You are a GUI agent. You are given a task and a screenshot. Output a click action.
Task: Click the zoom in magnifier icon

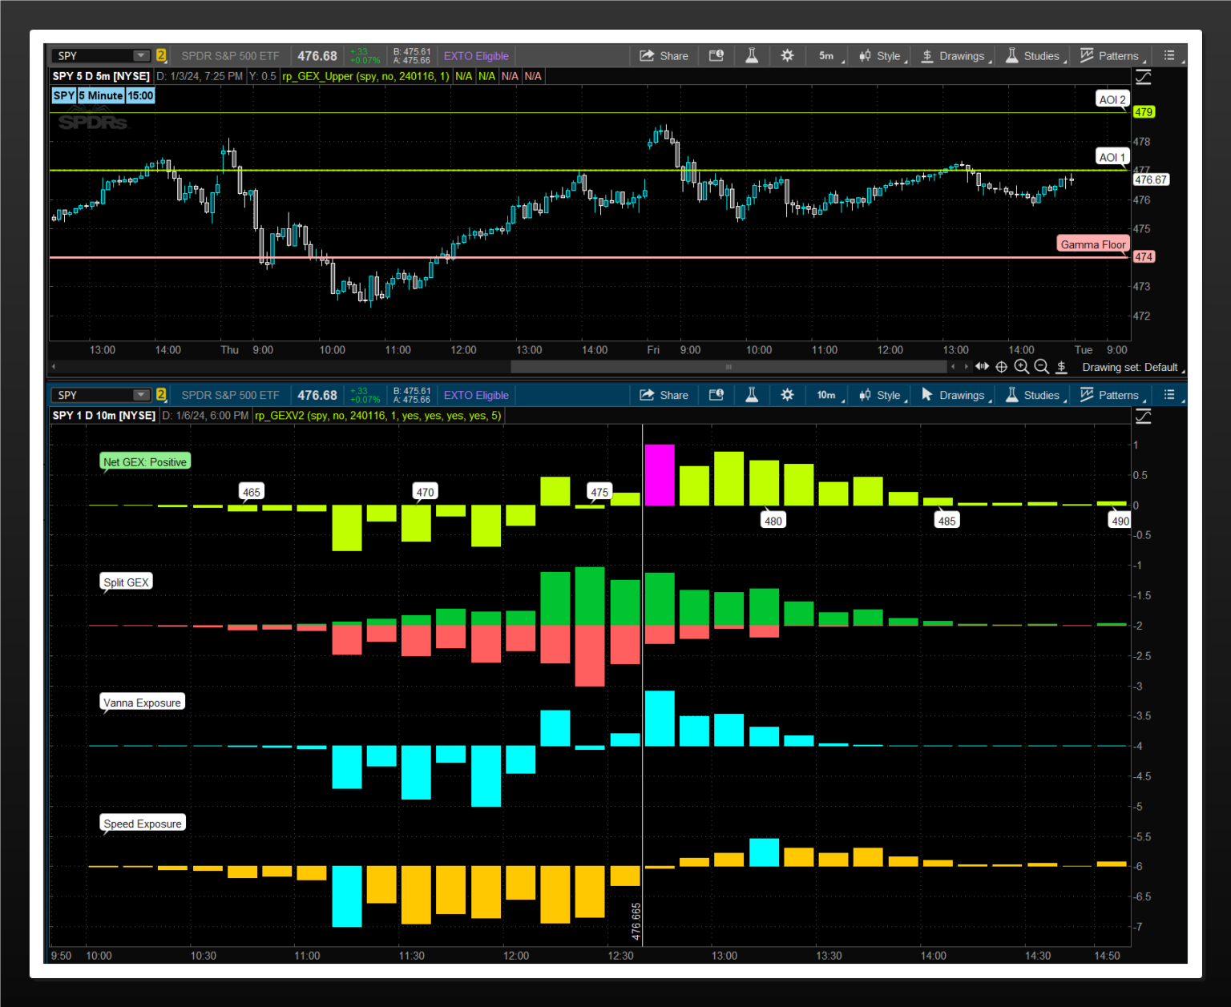click(x=1021, y=366)
